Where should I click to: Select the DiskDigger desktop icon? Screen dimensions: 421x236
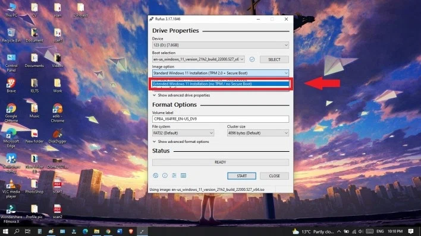(x=58, y=136)
